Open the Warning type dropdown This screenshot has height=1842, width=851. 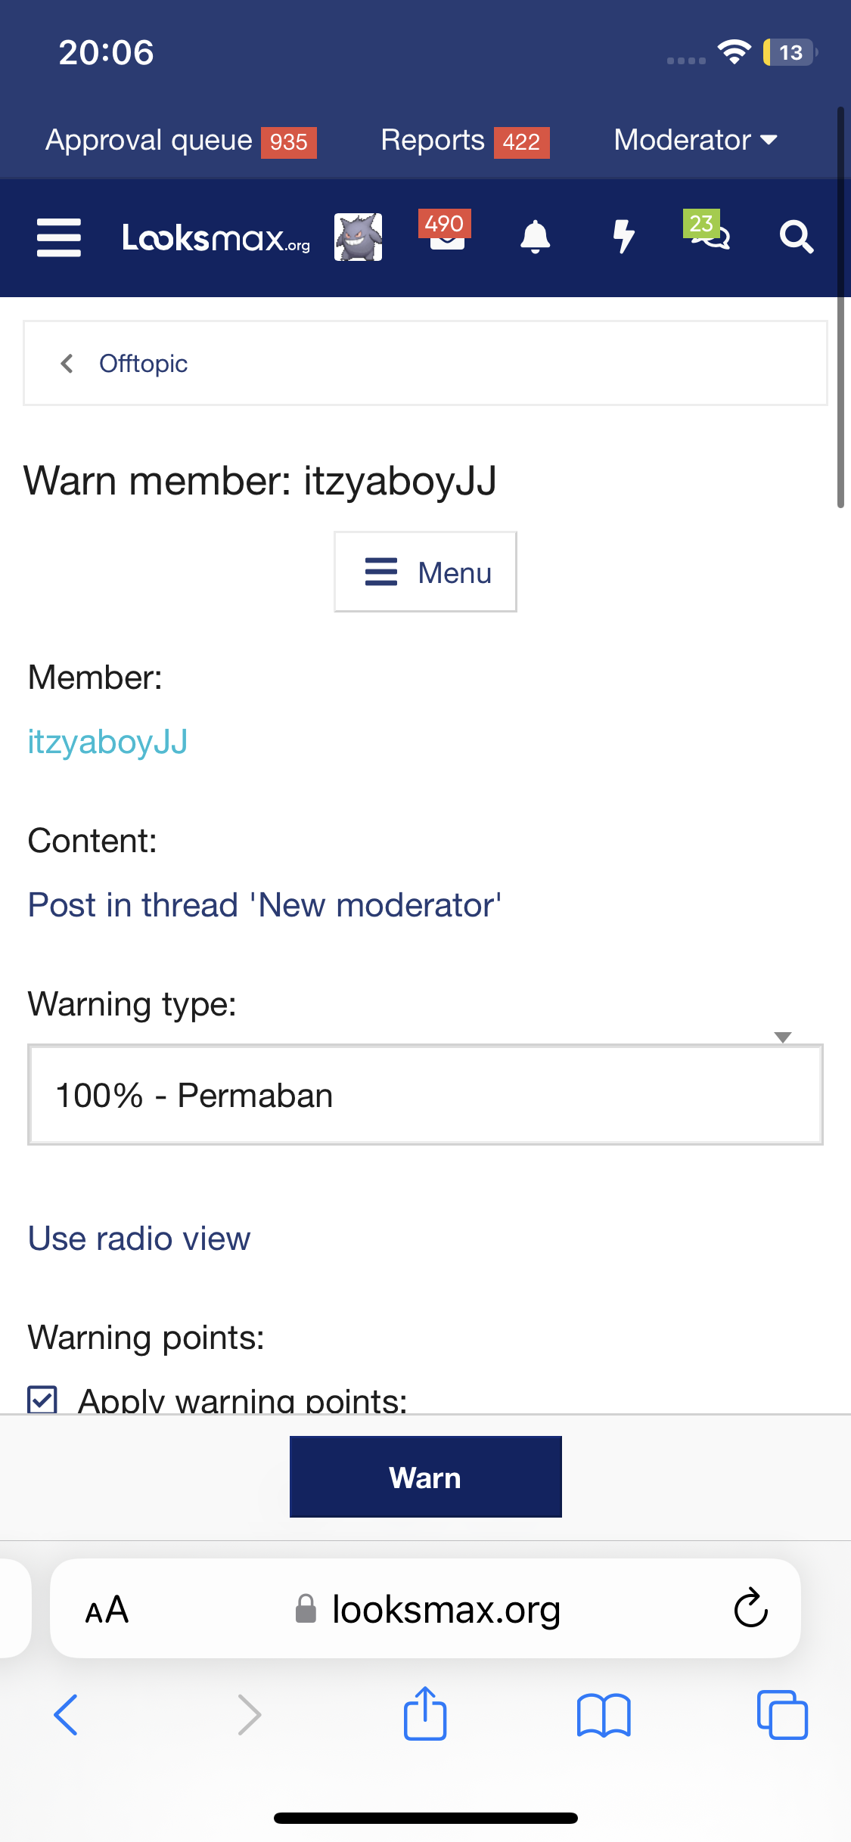(x=425, y=1094)
